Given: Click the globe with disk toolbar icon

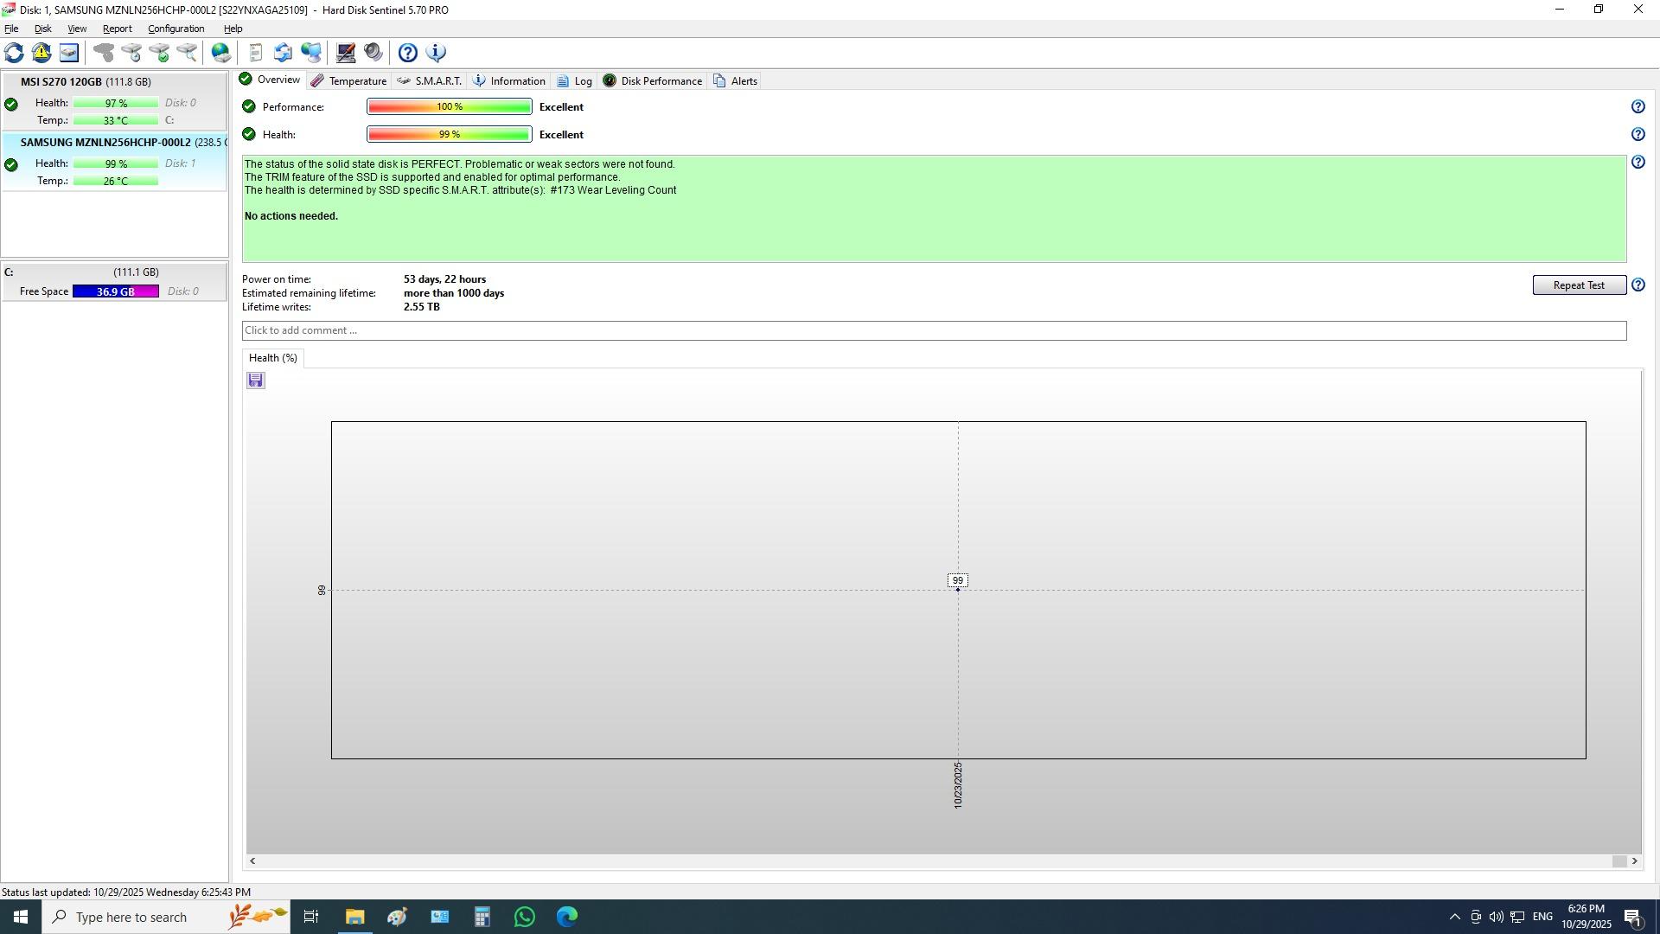Looking at the screenshot, I should pyautogui.click(x=221, y=53).
